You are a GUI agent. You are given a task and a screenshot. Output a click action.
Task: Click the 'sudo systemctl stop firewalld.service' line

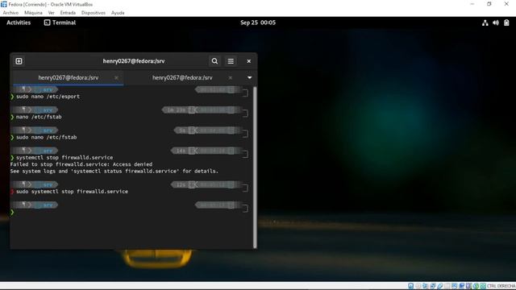(x=72, y=192)
